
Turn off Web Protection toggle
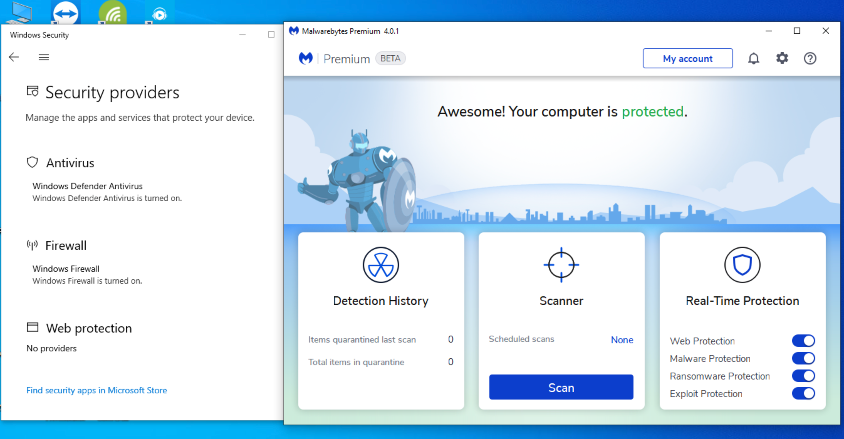click(803, 341)
